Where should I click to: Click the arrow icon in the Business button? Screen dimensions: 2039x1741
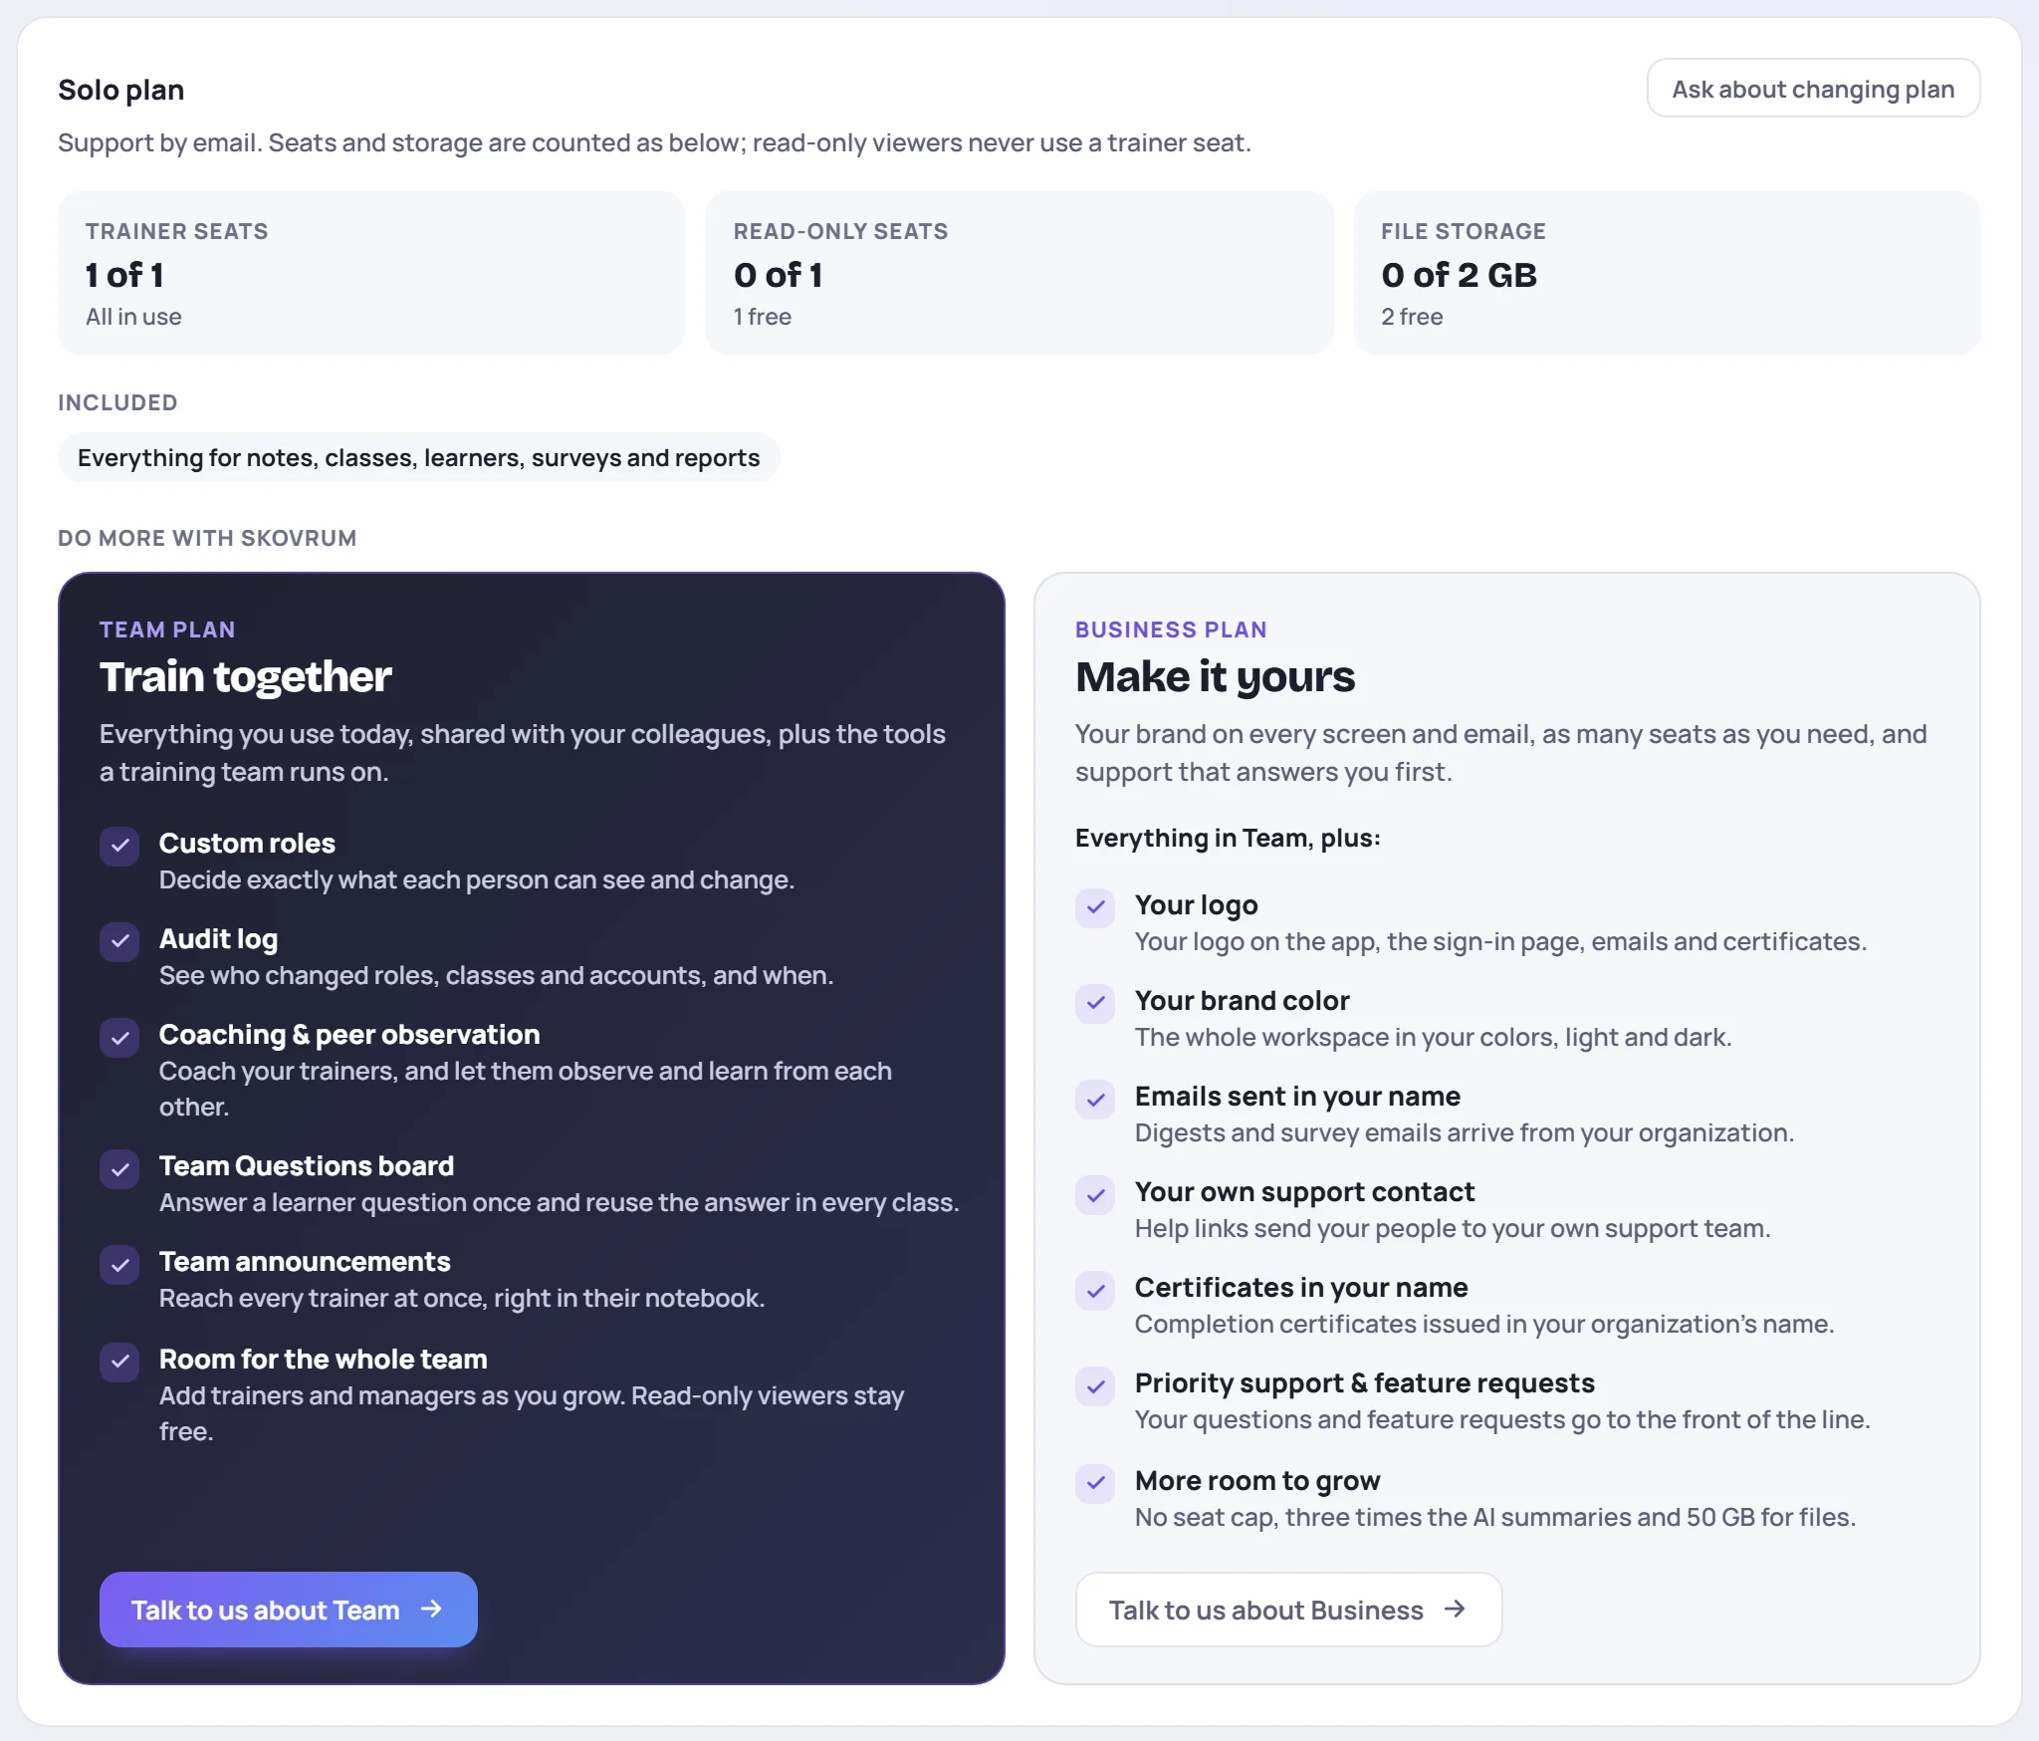tap(1455, 1609)
